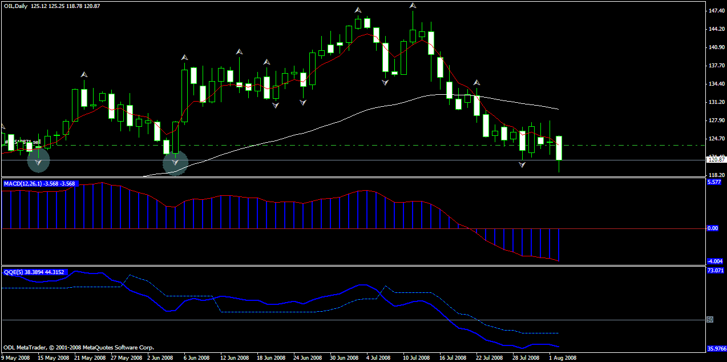Screen dimensions: 727x362
Task: Click the topmost up-fractal arrow above the 10 Jul peak
Action: (413, 6)
